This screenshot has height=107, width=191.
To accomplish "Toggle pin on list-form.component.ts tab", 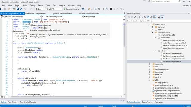I will 21,13.
